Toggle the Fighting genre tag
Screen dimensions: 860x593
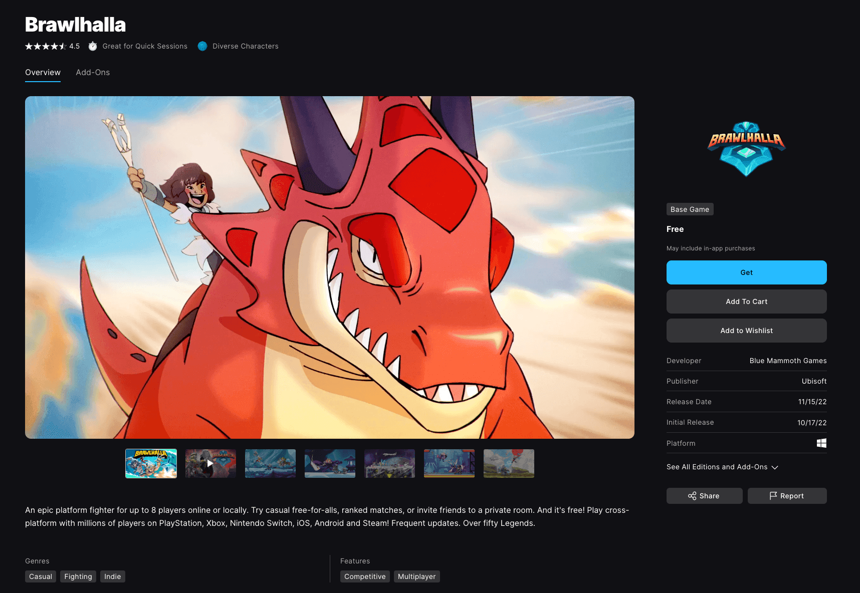tap(78, 576)
